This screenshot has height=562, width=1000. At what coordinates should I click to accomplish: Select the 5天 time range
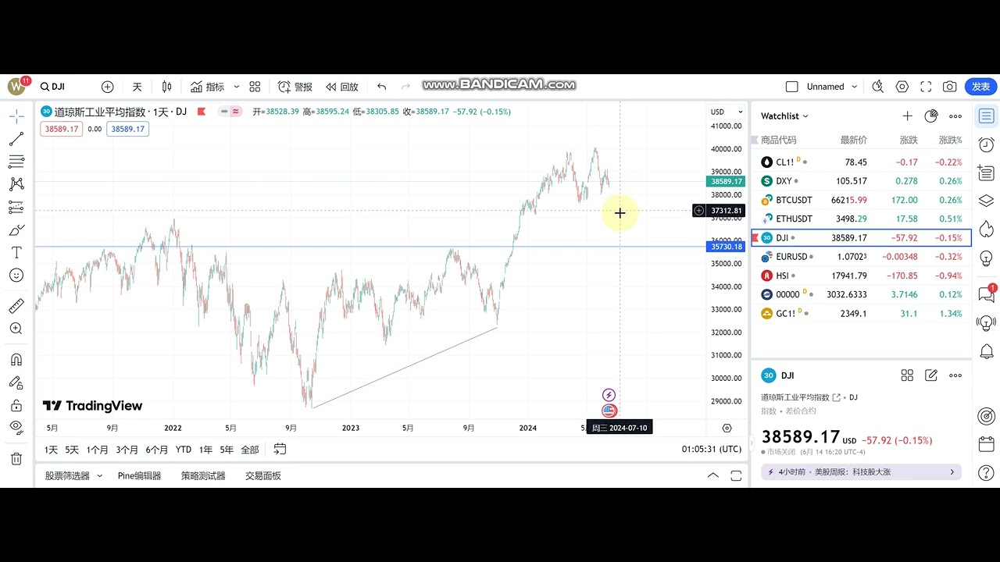tap(72, 450)
